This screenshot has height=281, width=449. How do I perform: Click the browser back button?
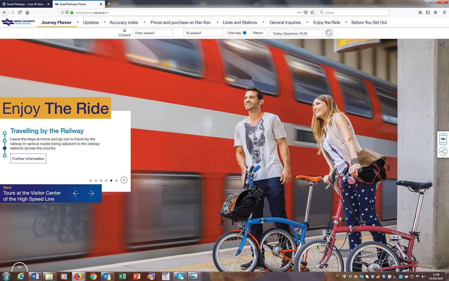tap(5, 12)
